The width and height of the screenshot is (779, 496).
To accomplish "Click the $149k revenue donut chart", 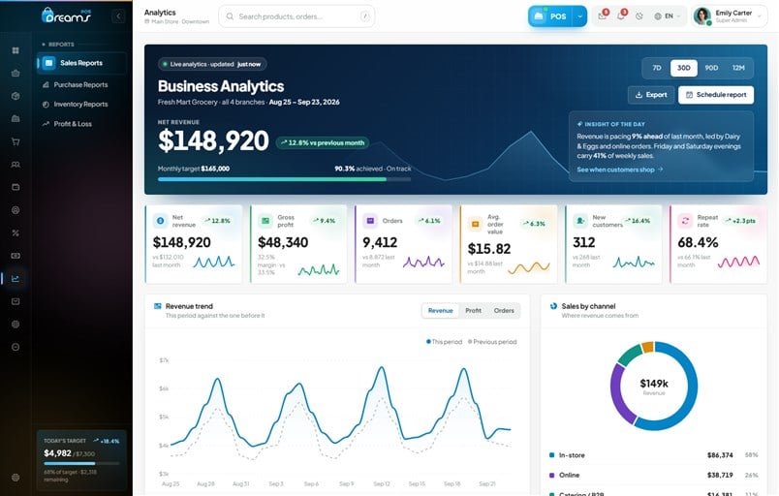I will (x=654, y=386).
